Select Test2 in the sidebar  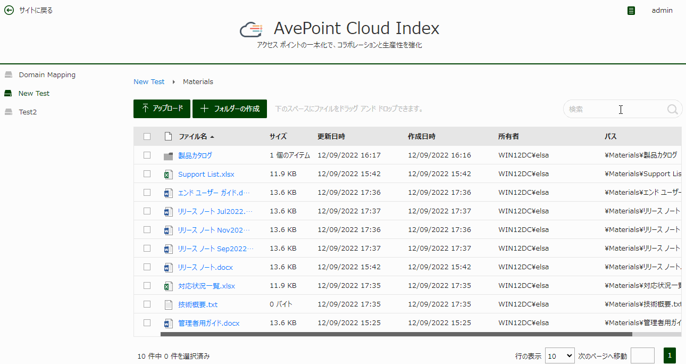pos(28,112)
